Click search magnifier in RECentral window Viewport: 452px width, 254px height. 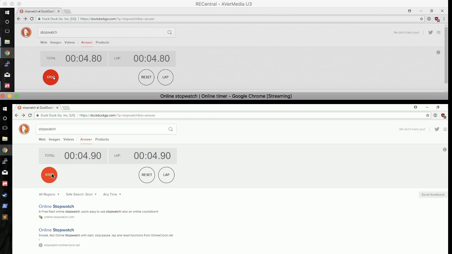point(169,32)
